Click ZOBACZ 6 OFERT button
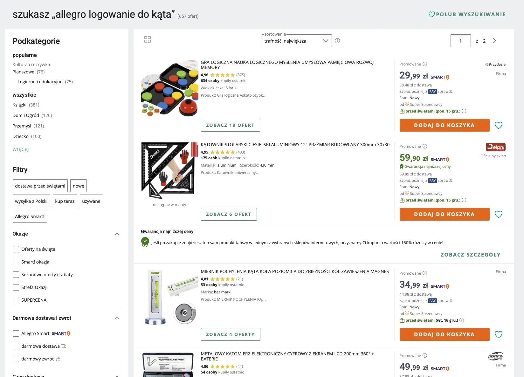The height and width of the screenshot is (377, 524). tap(229, 214)
